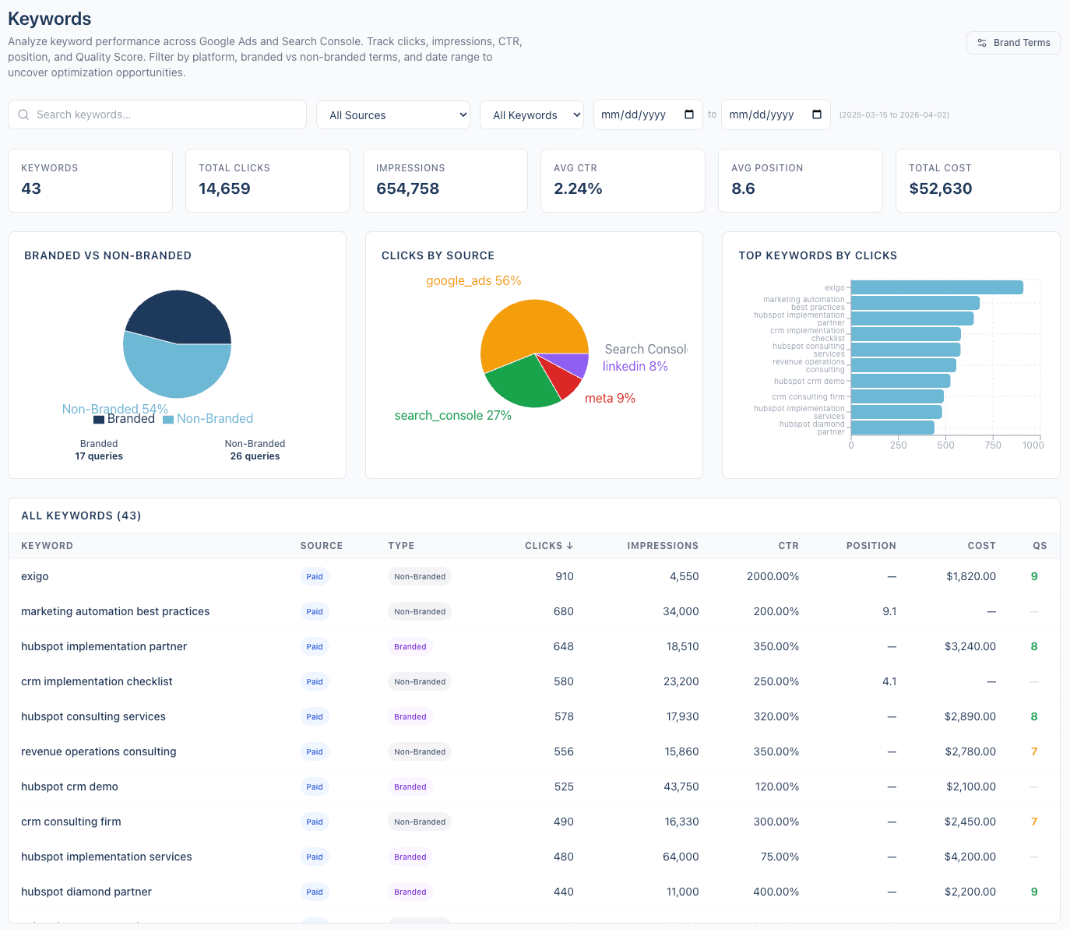Click the Brand Terms button
The width and height of the screenshot is (1070, 929).
1013,43
